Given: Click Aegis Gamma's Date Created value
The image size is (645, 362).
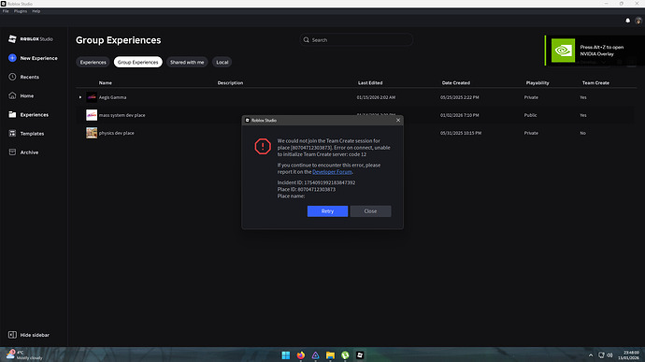Looking at the screenshot, I should (x=460, y=97).
